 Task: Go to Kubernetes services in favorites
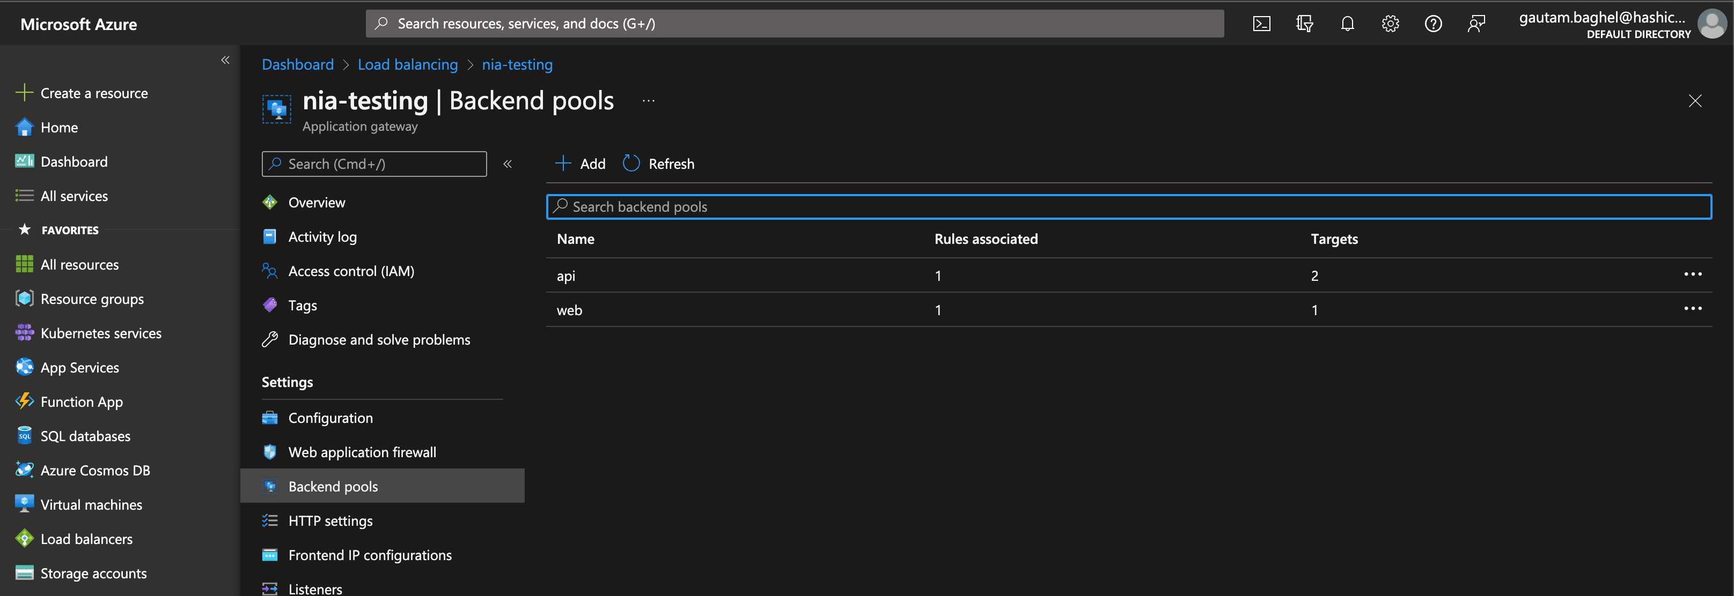point(101,333)
